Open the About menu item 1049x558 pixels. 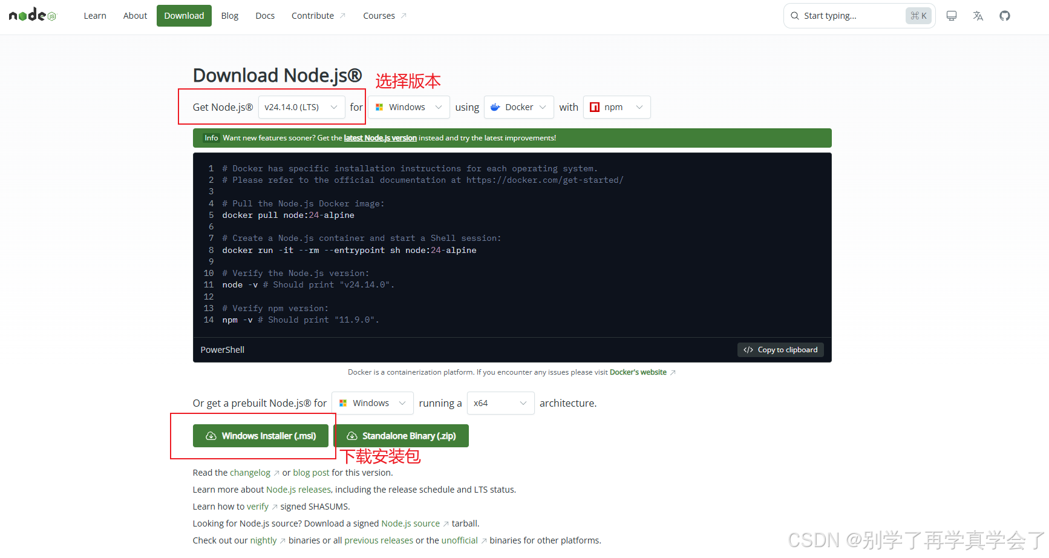point(135,16)
